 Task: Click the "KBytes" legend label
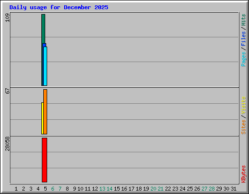click(x=243, y=174)
